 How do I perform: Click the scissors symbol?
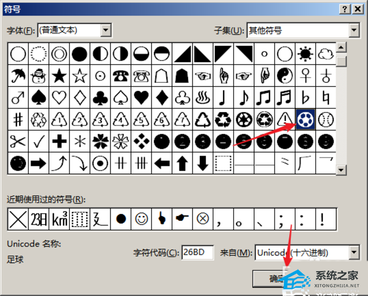(x=18, y=141)
